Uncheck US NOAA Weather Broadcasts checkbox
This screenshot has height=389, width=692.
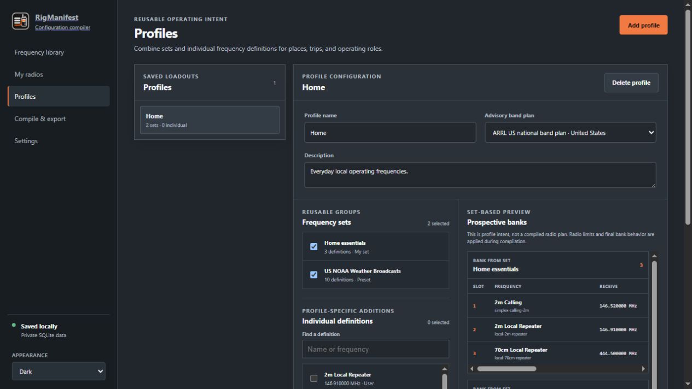click(314, 275)
